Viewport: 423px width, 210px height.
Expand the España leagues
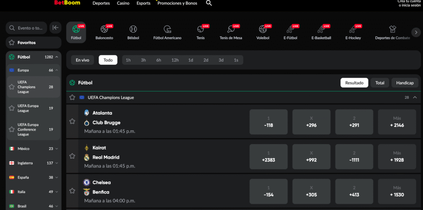(x=57, y=177)
